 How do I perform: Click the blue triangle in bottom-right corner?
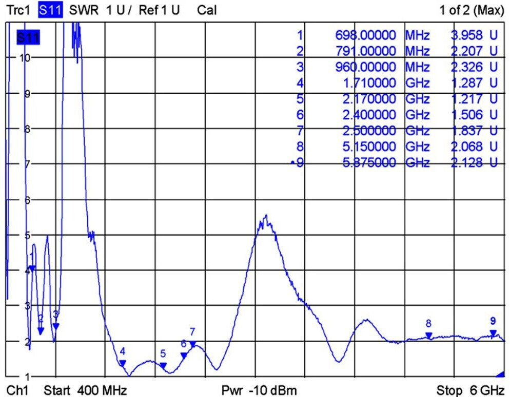click(500, 375)
